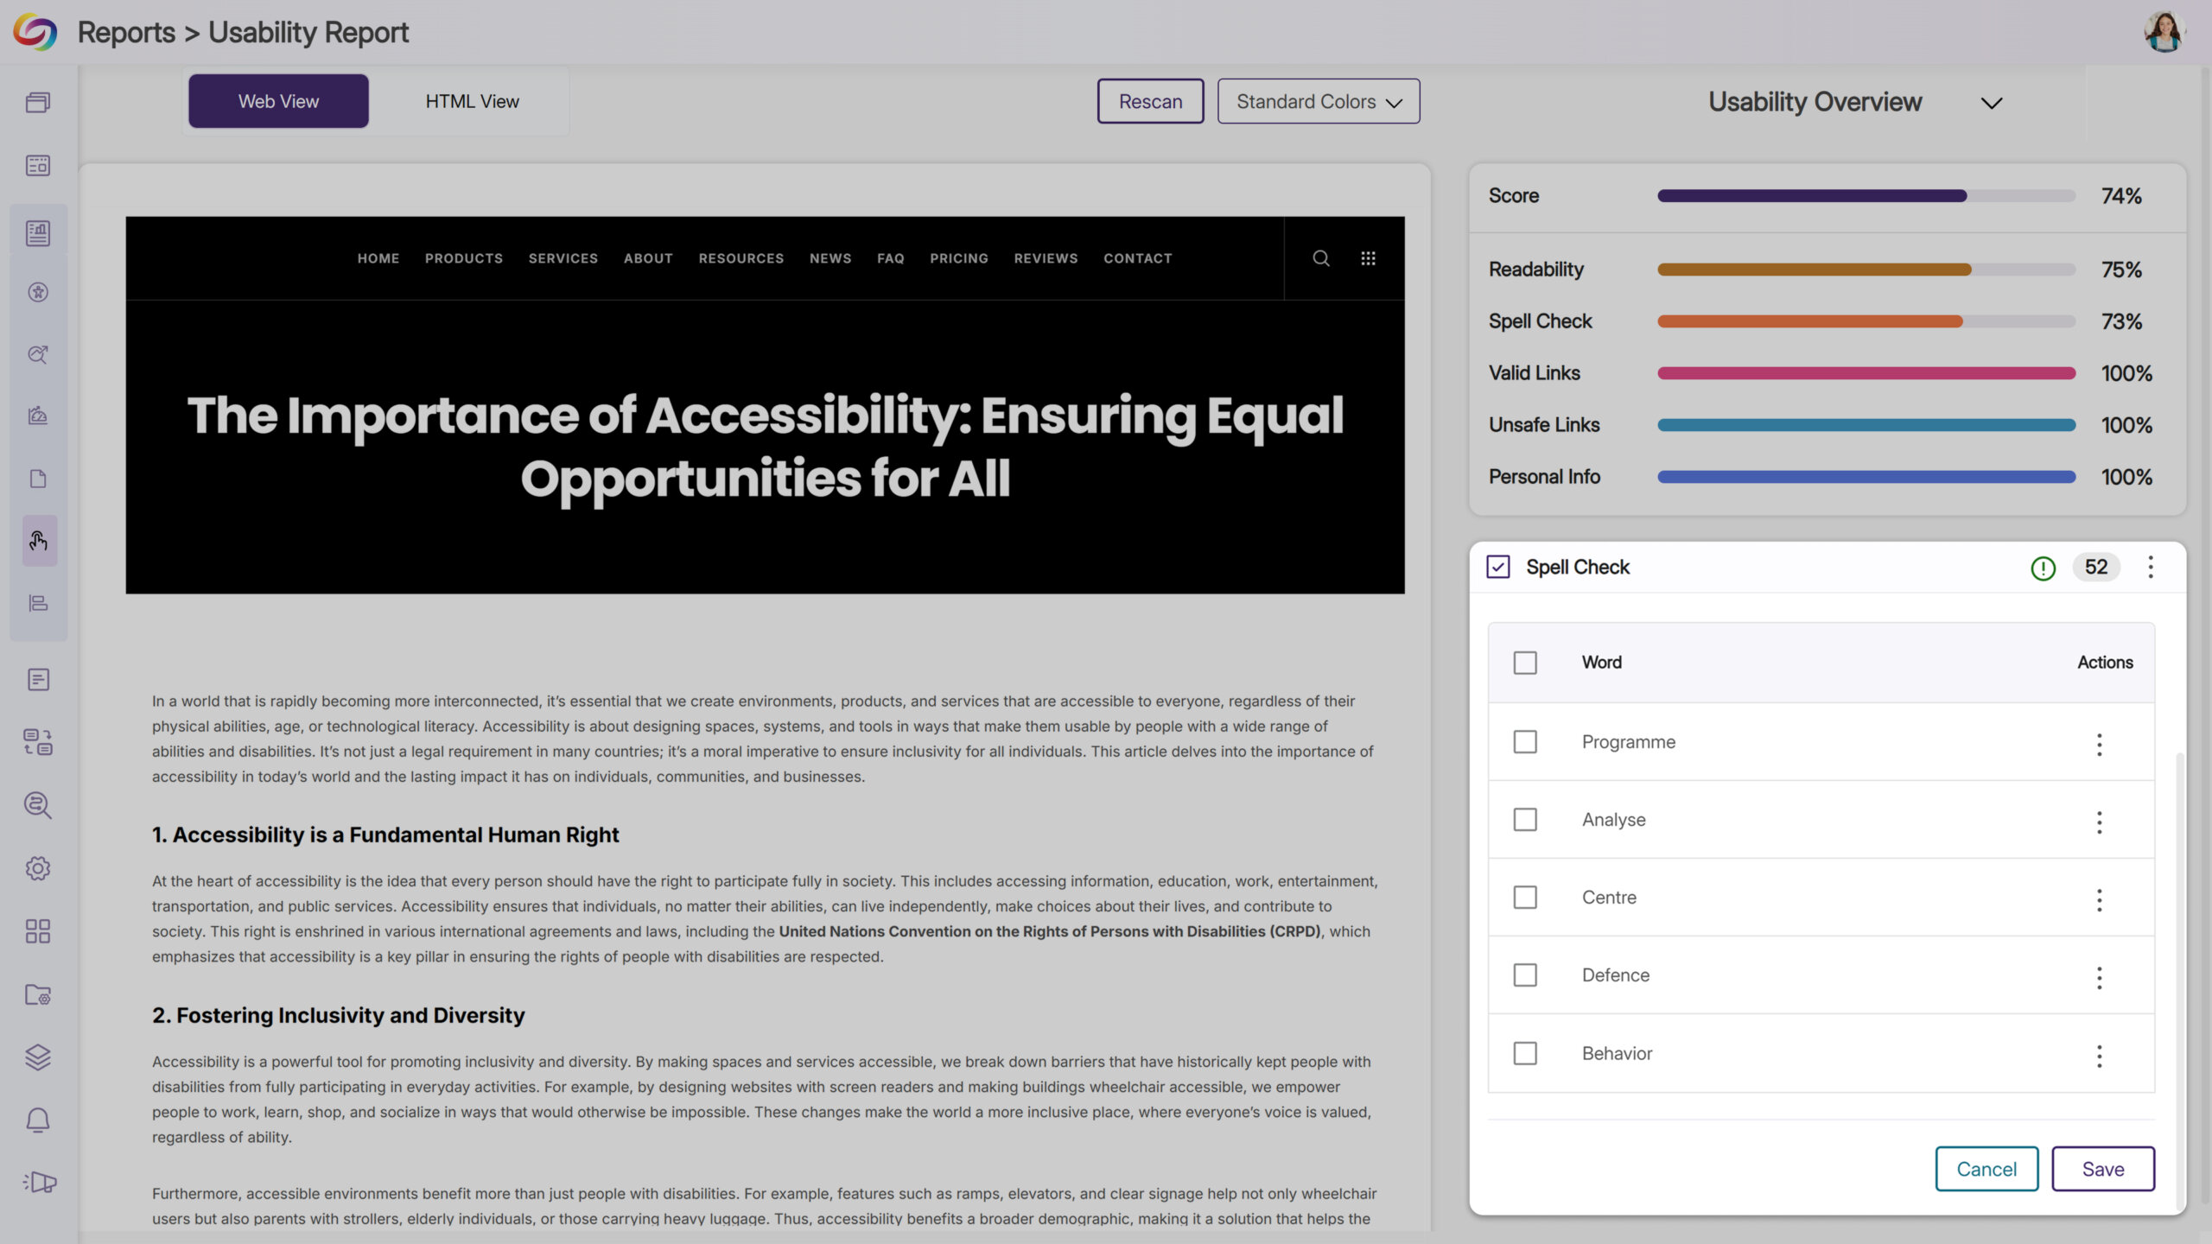
Task: Click the Save button
Action: coord(2102,1169)
